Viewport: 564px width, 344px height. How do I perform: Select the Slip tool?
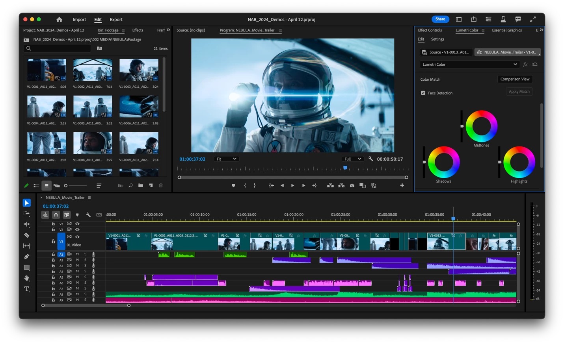coord(26,246)
